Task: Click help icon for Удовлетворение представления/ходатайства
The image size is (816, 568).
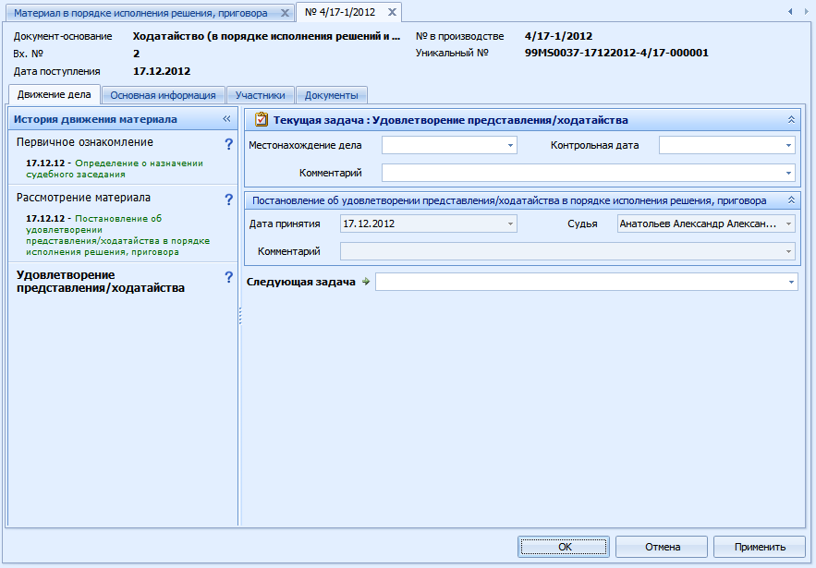Action: [228, 277]
